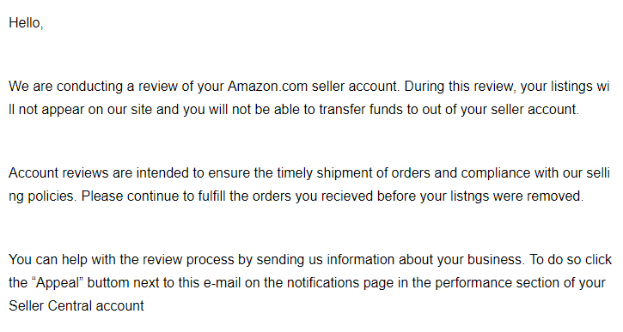The height and width of the screenshot is (332, 623).
Task: Click the phrase "You can help"
Action: (x=48, y=260)
